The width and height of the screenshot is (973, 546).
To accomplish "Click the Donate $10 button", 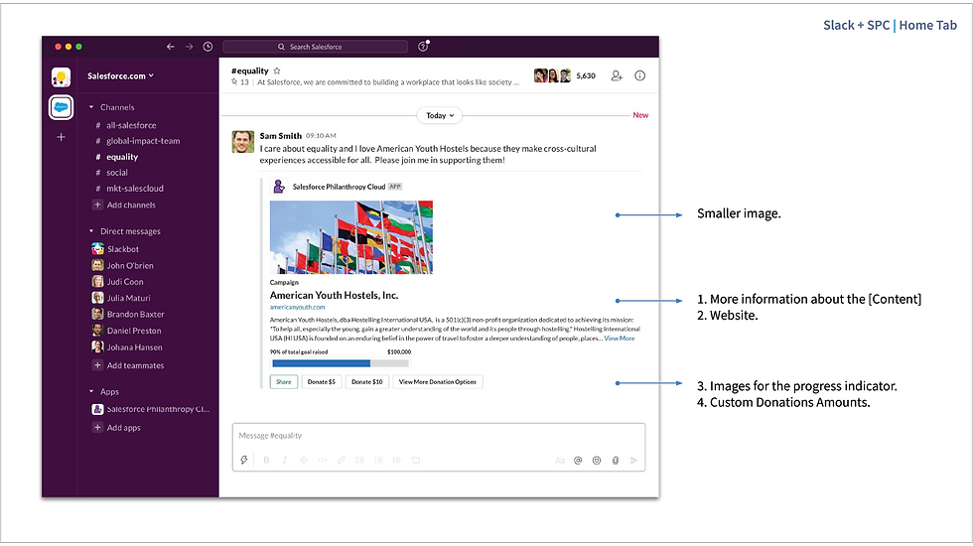I will pos(366,382).
